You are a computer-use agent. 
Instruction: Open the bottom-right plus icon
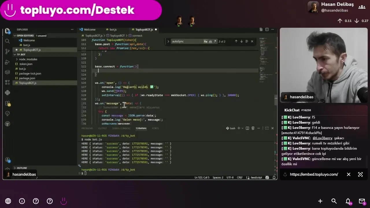[x=320, y=201]
